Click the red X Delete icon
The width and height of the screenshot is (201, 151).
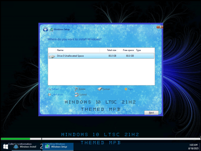[x=76, y=89]
